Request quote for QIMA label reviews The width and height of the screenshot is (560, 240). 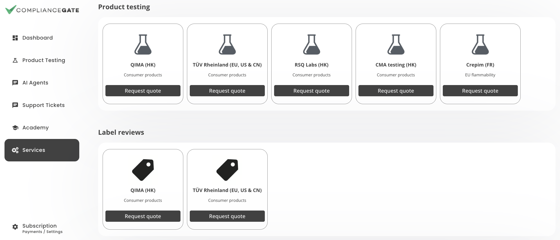[143, 216]
